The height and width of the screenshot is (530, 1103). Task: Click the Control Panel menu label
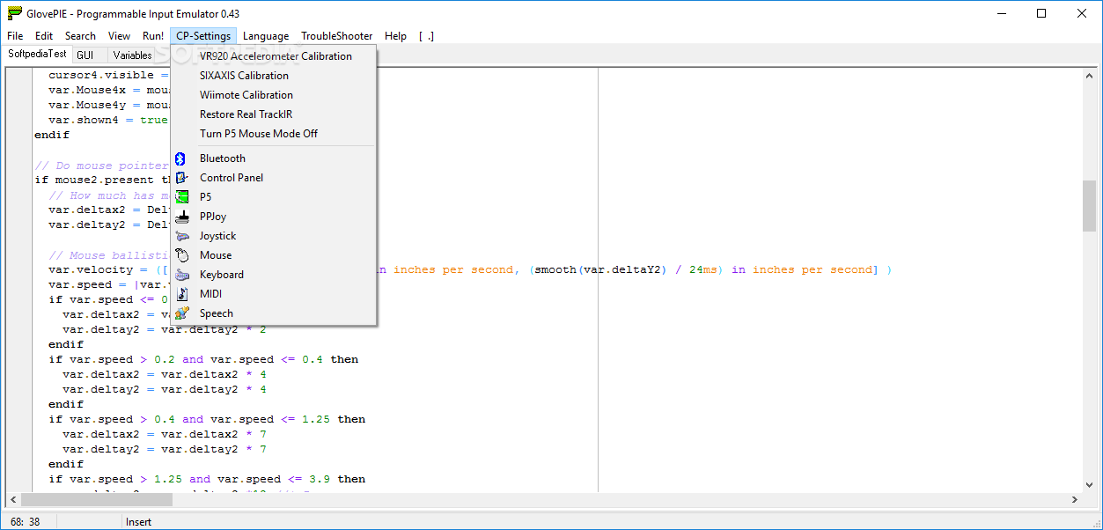point(232,178)
